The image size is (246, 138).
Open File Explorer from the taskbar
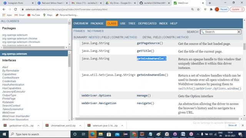tap(101, 134)
